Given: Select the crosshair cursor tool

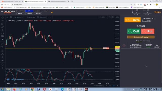Looking at the screenshot, I should 3,17.
